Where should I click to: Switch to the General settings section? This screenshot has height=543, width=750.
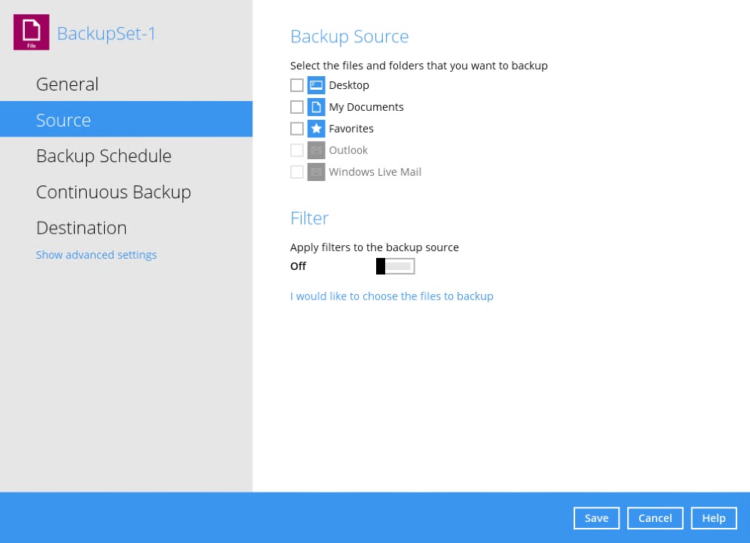tap(67, 84)
